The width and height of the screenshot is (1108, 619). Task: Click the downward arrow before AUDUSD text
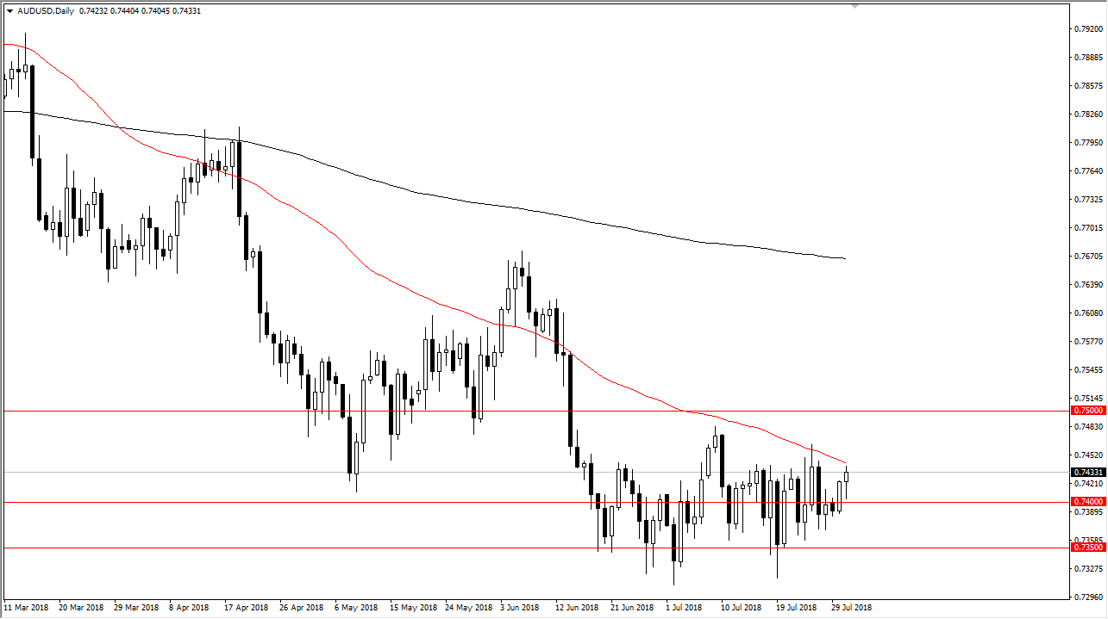tap(8, 10)
